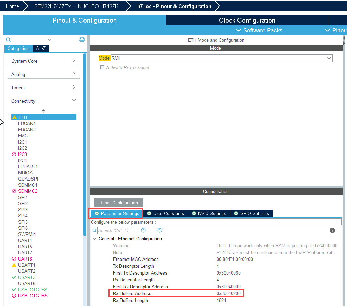Viewport: 347px width, 306px height.
Task: Click the ETH warning triangle icon
Action: [14, 117]
